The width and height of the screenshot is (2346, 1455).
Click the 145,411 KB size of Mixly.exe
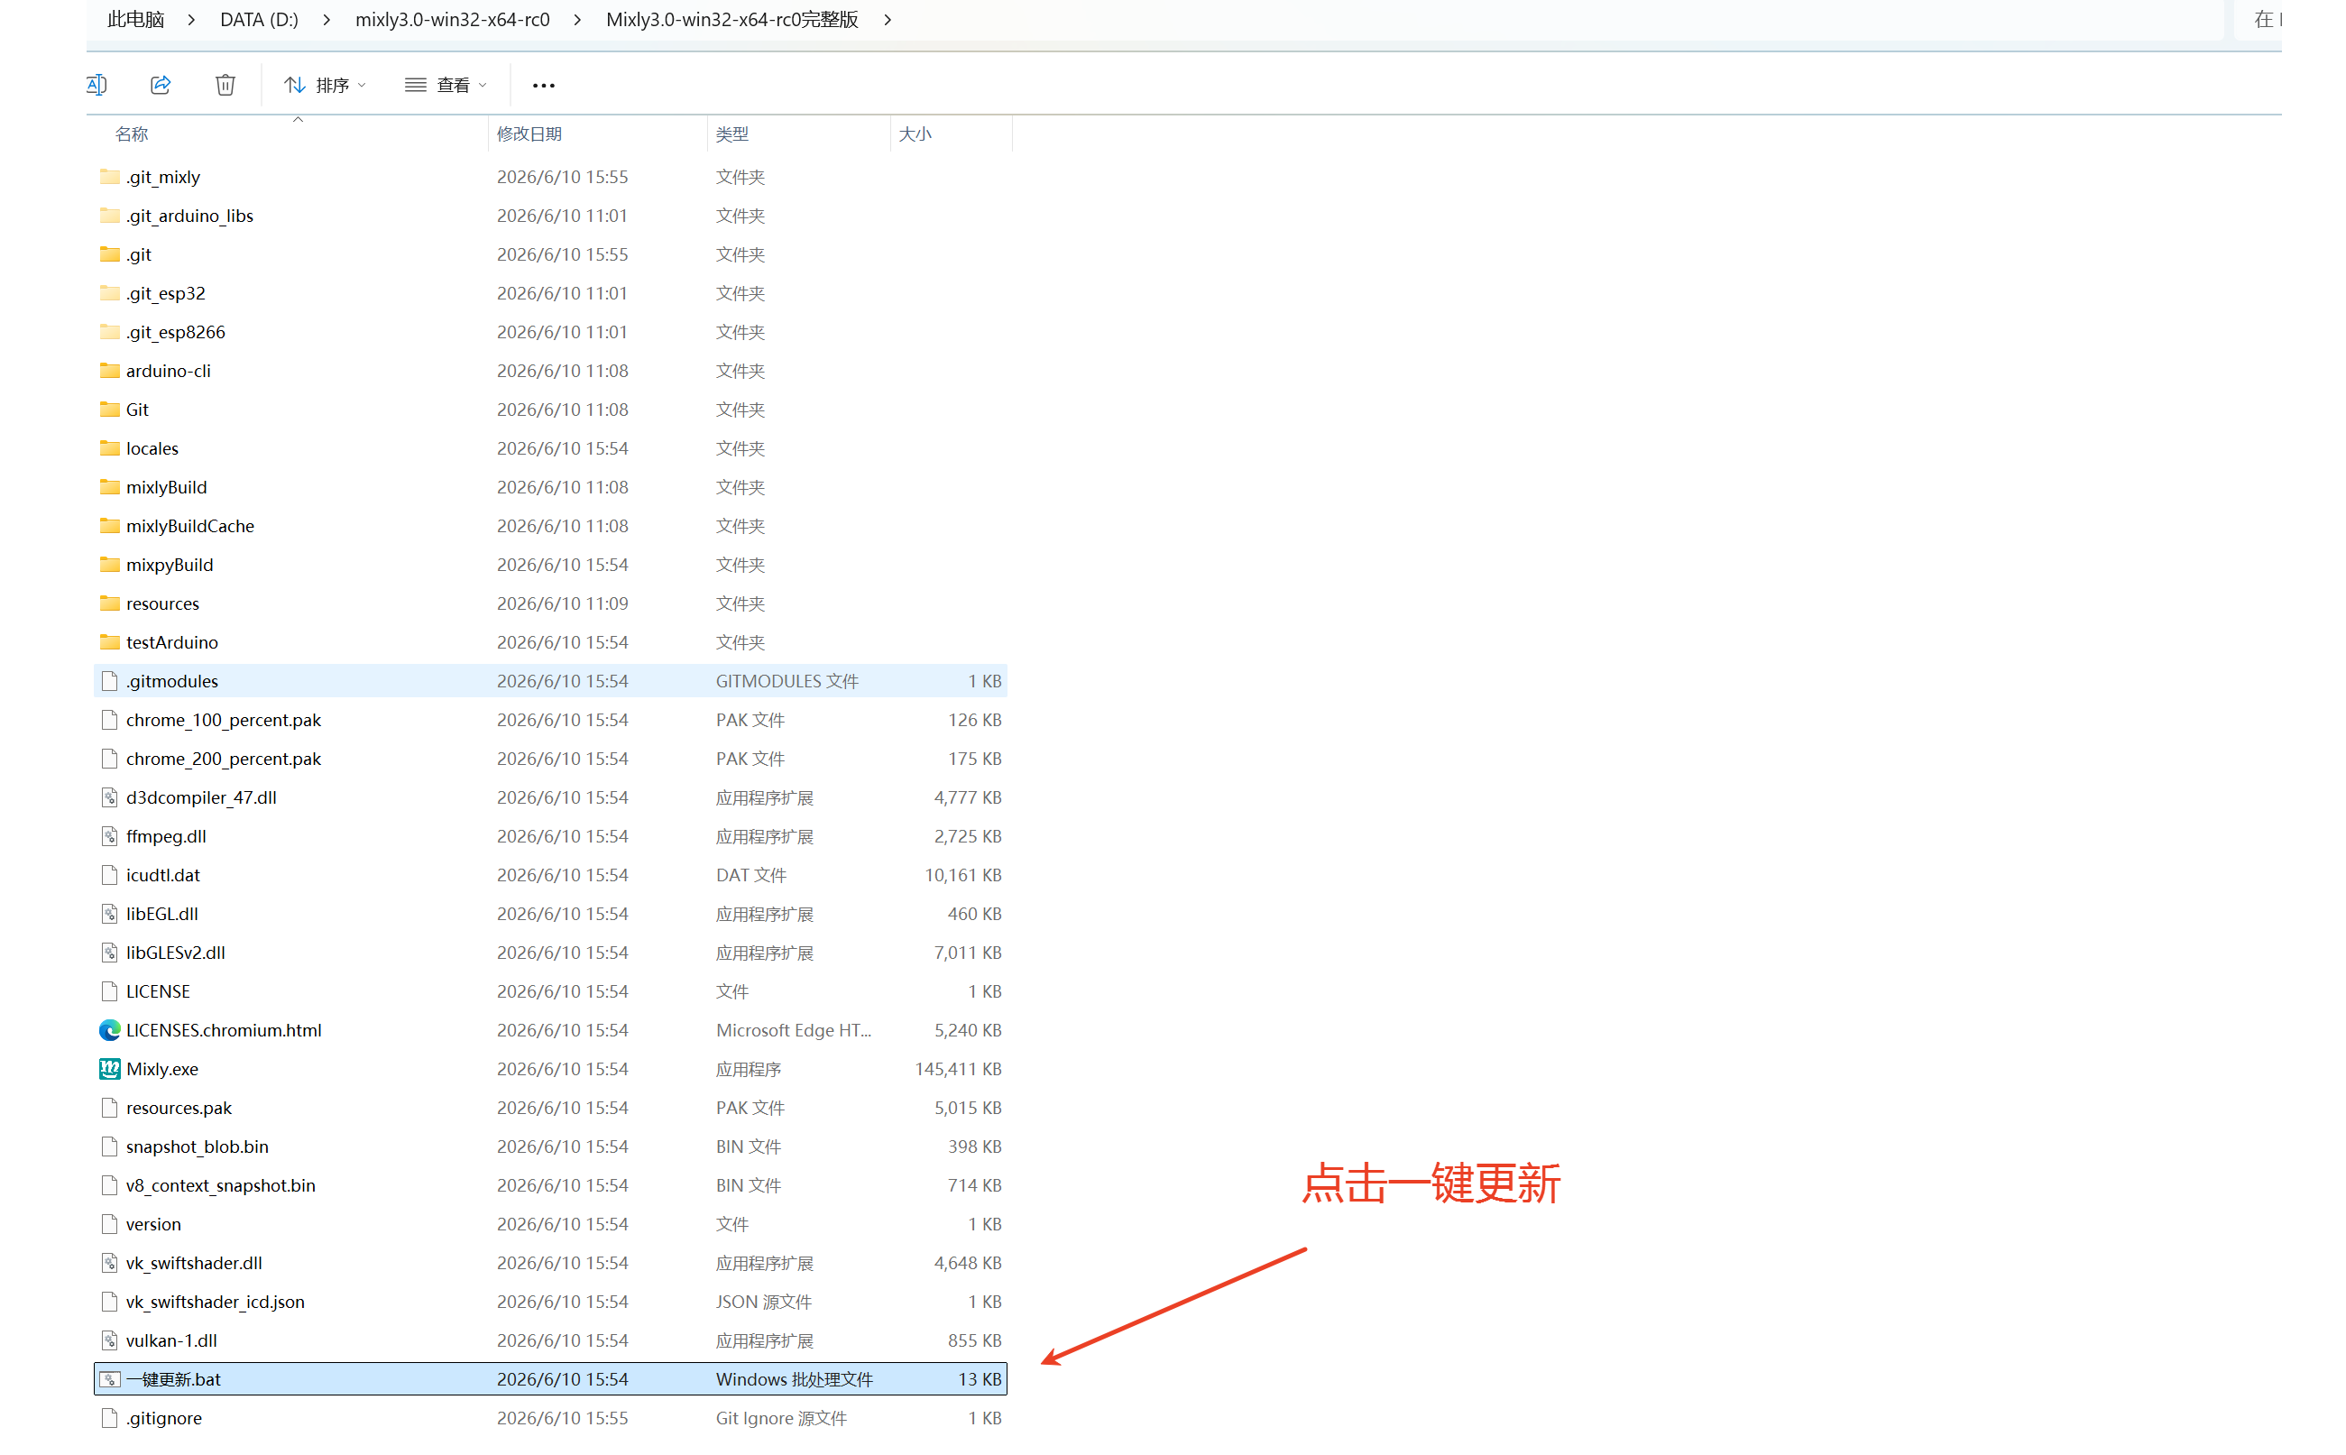click(958, 1068)
